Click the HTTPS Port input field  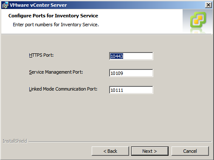pos(131,56)
